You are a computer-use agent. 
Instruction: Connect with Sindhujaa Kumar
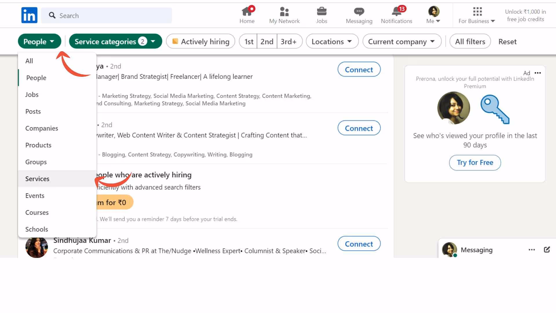(359, 244)
